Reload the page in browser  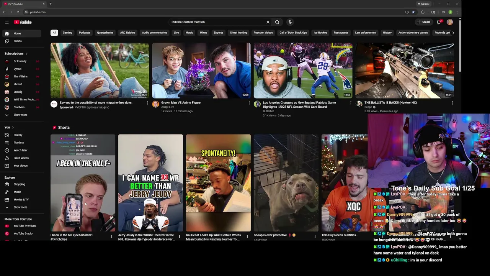click(18, 12)
